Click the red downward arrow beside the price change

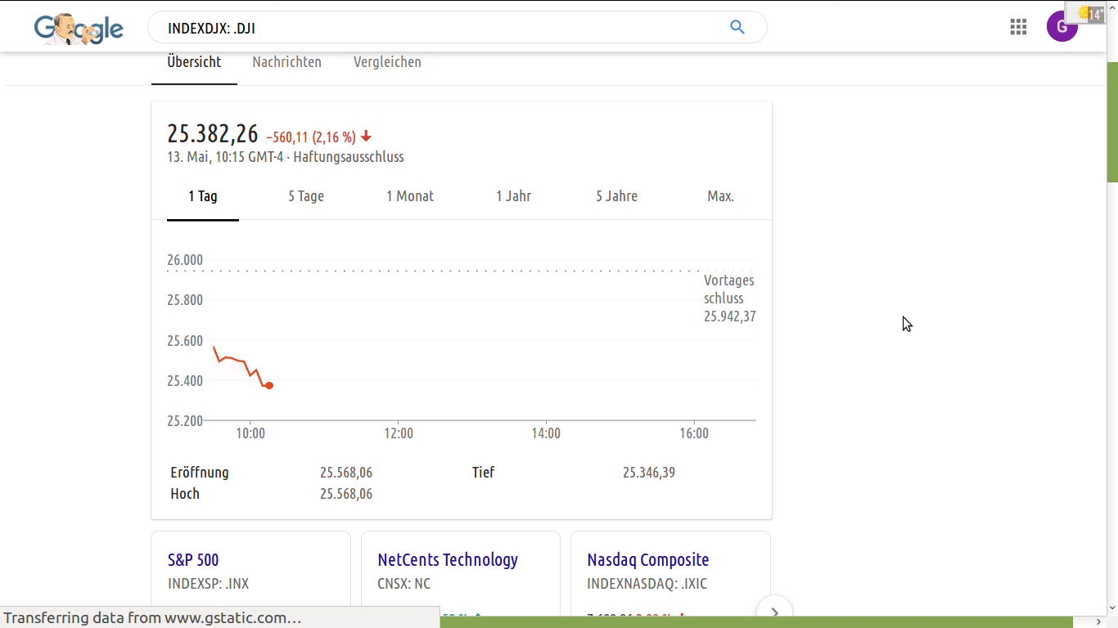pyautogui.click(x=366, y=137)
